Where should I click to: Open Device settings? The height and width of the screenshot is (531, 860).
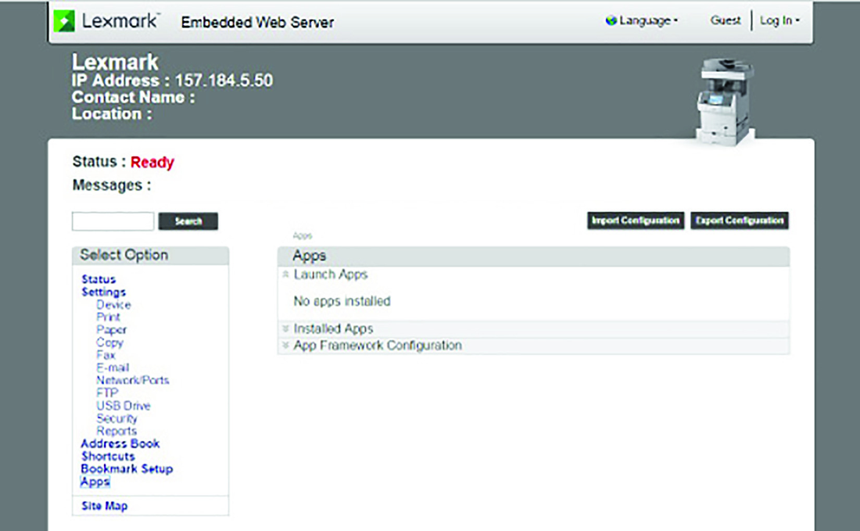[113, 304]
